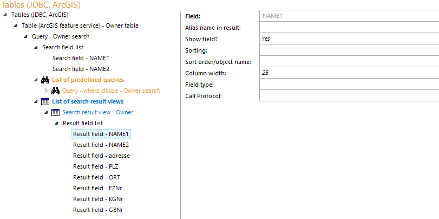Select Search field - NAME1

[81, 58]
